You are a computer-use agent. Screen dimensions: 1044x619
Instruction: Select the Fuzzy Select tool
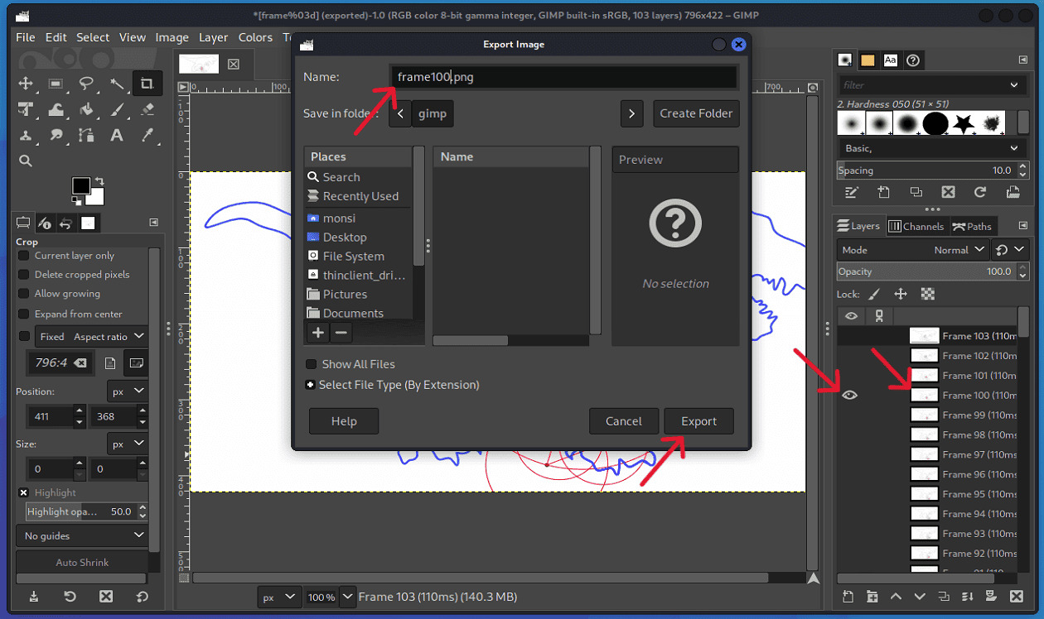tap(116, 83)
